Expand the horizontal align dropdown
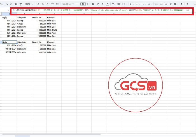This screenshot has width=196, height=137. point(132,4)
